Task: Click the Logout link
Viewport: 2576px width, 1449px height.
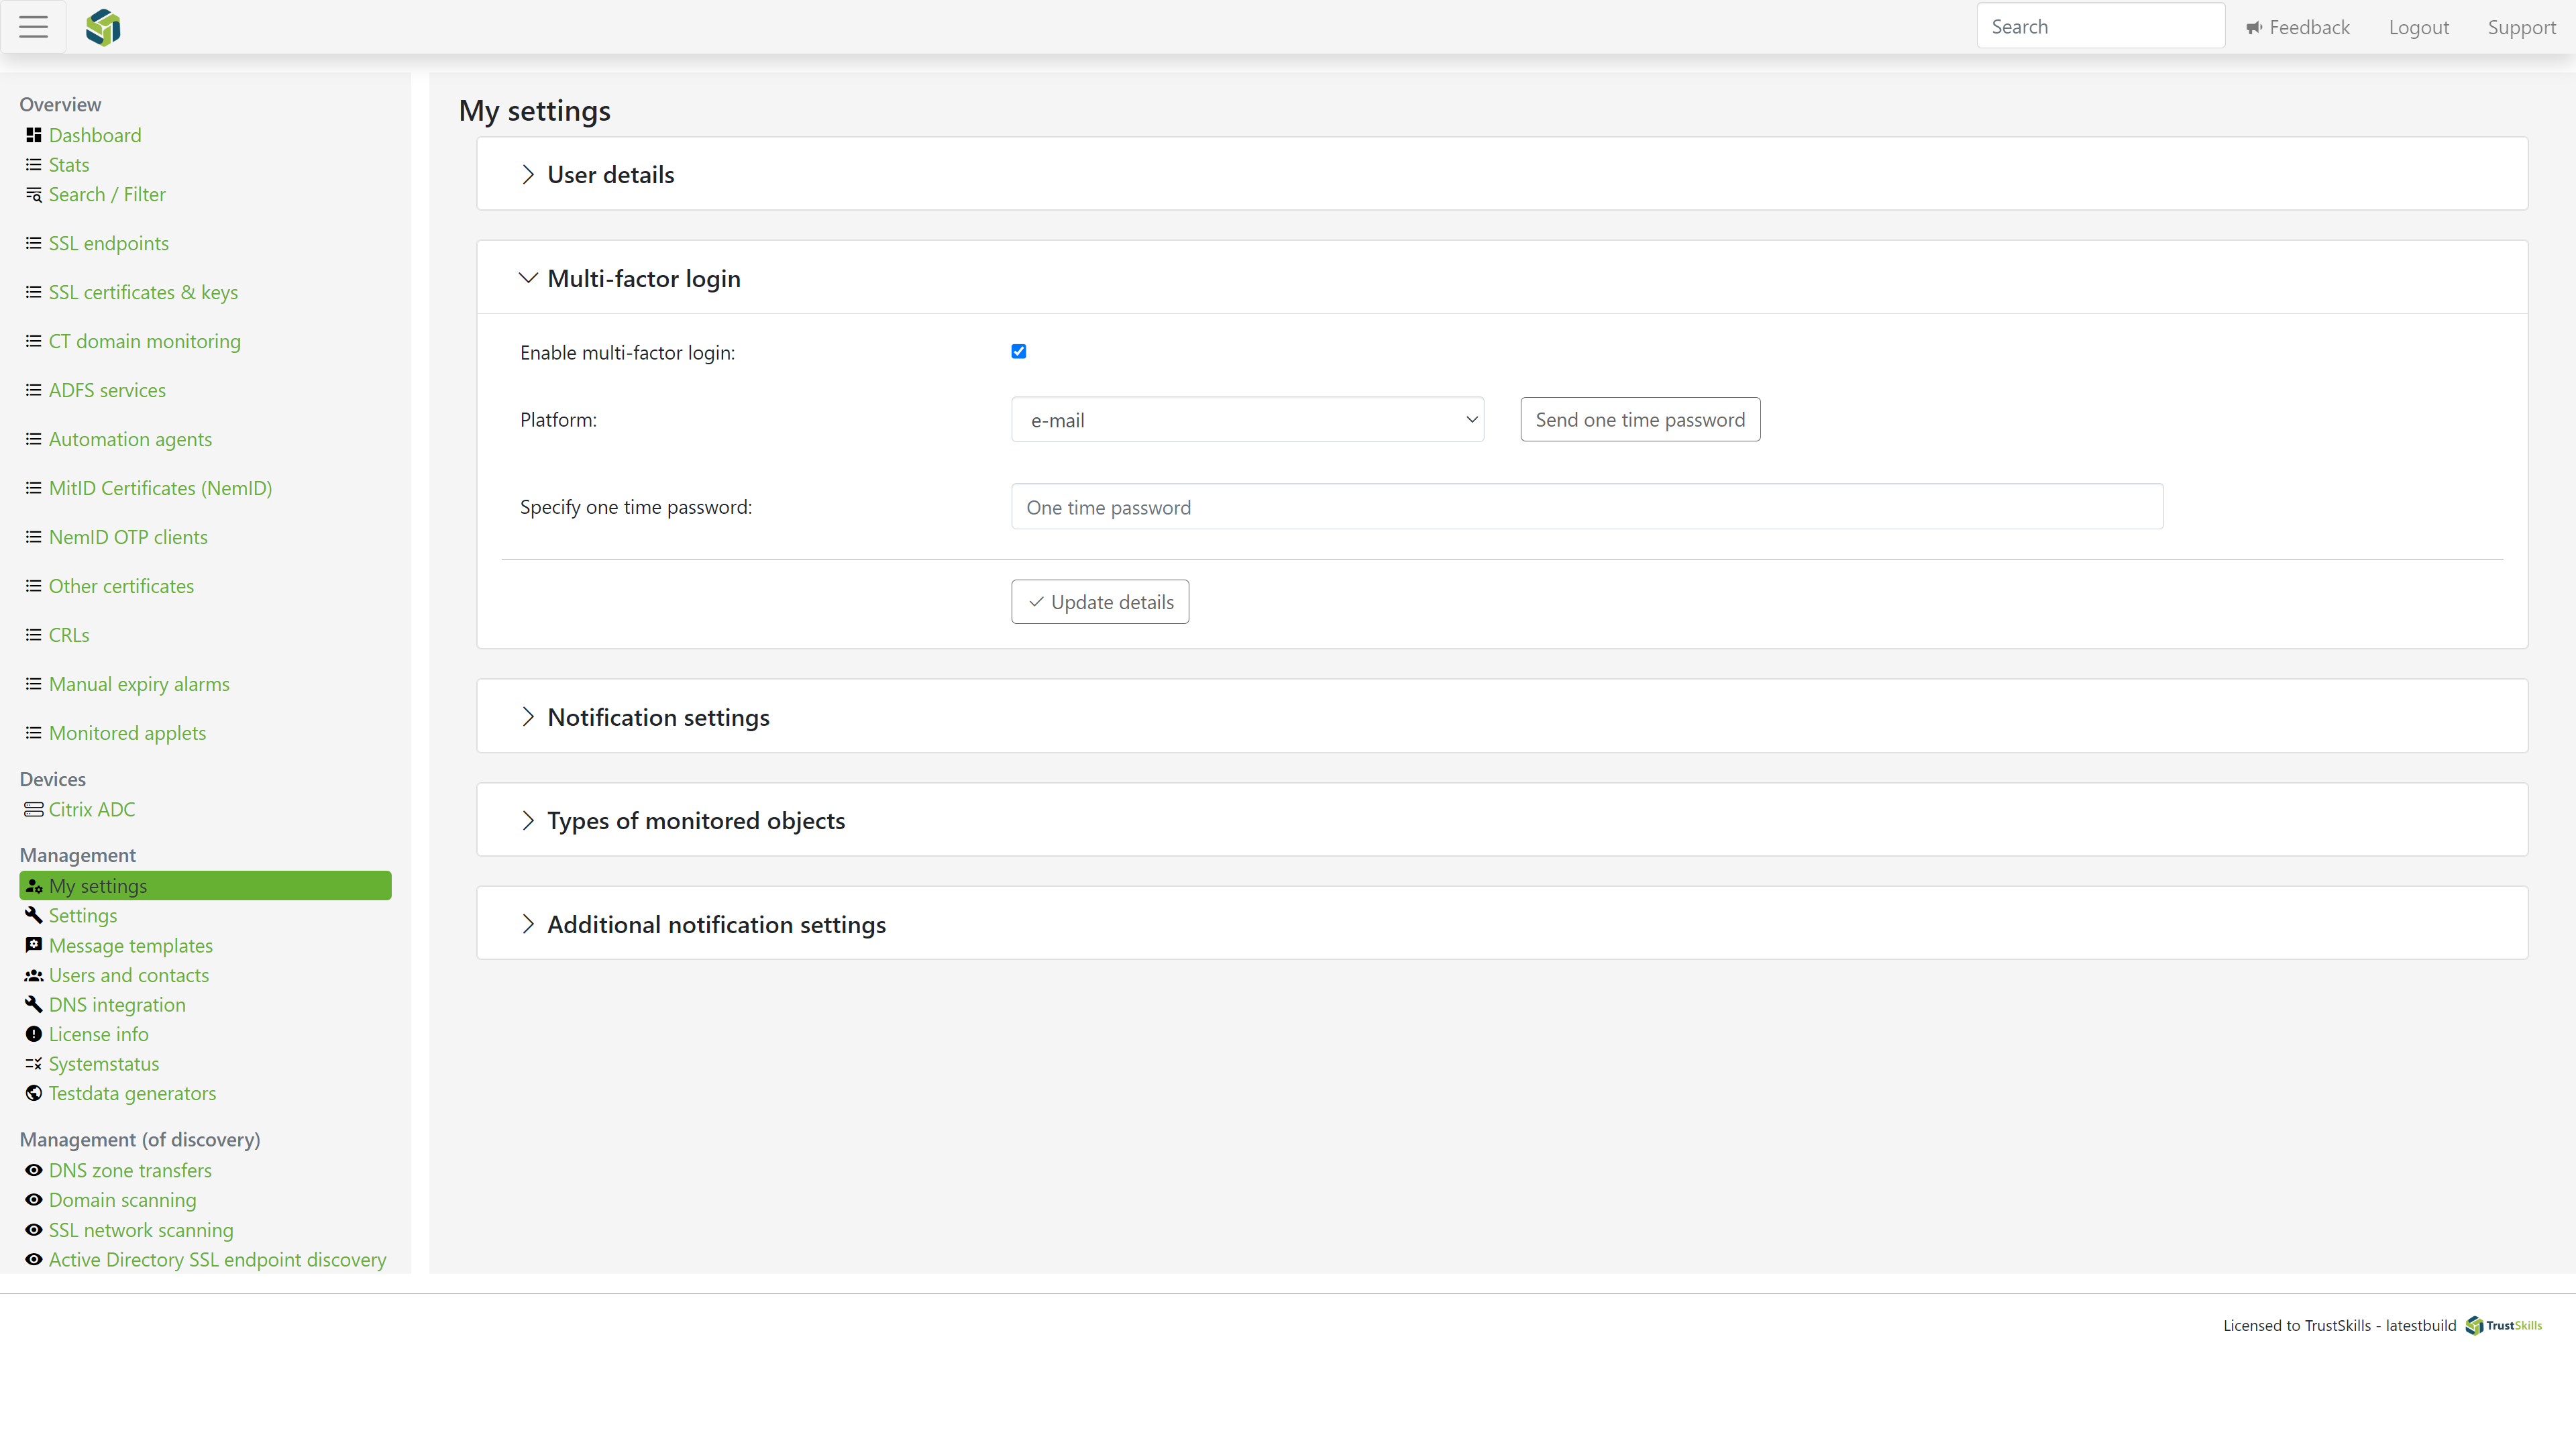Action: pyautogui.click(x=2419, y=28)
